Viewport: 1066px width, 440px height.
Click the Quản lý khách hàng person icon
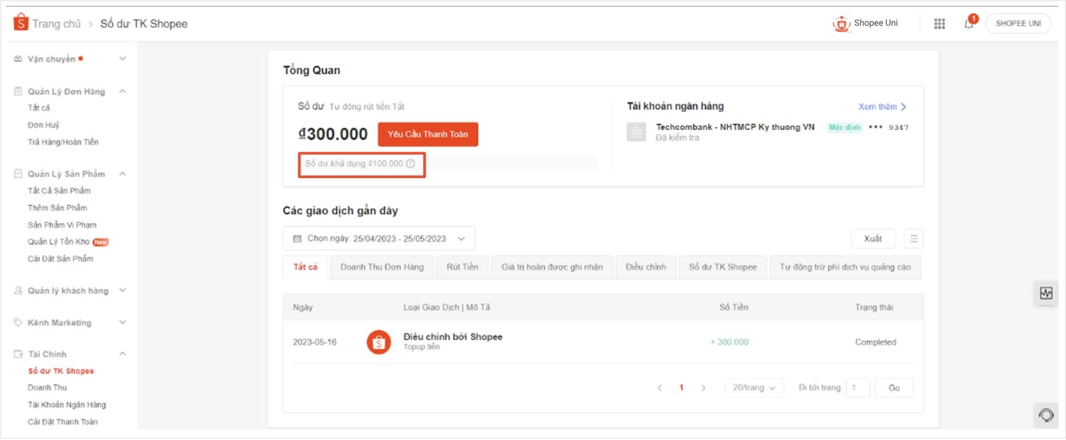(18, 291)
